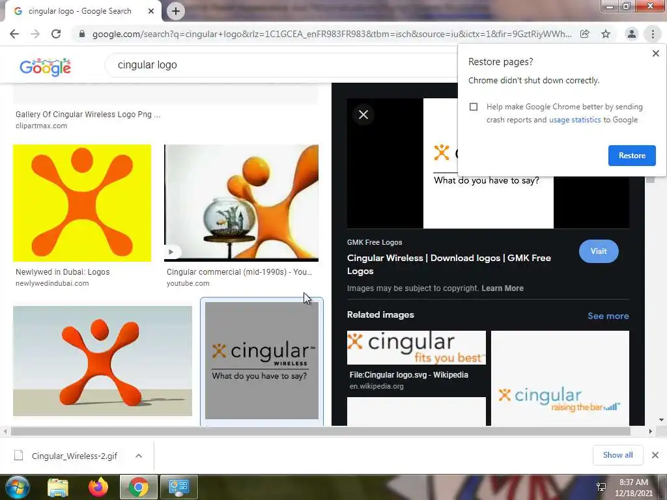667x500 pixels.
Task: Click the horizontal scrollbar right arrow
Action: [x=651, y=431]
